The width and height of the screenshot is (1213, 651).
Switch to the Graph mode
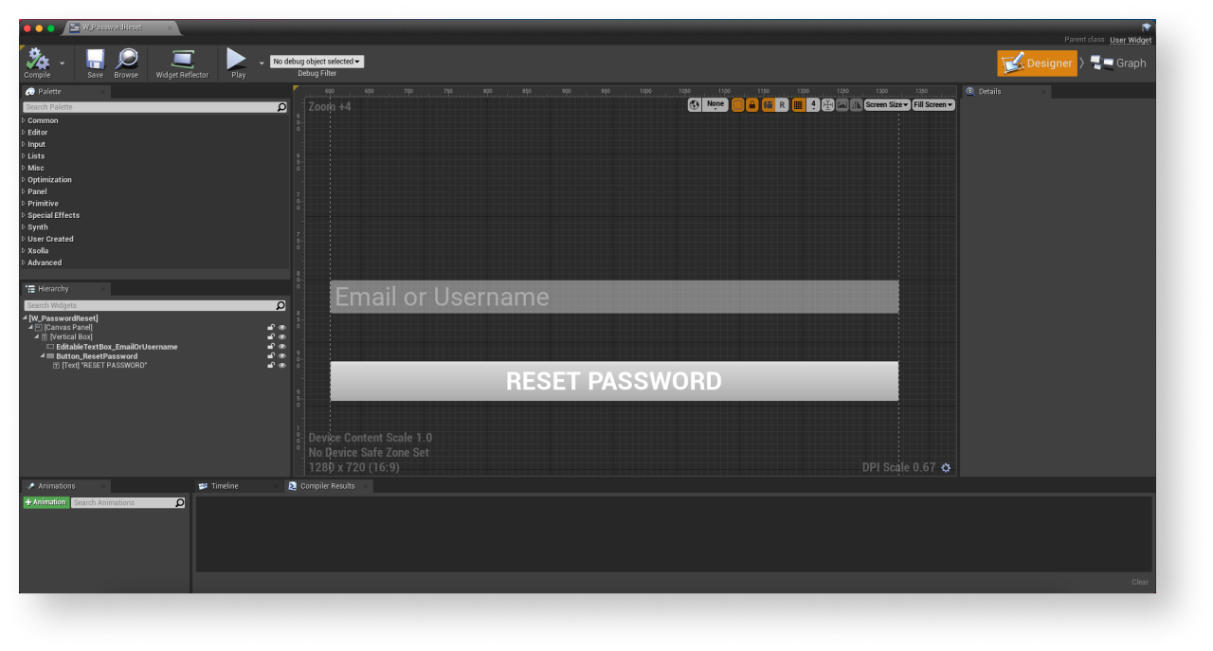(x=1118, y=63)
